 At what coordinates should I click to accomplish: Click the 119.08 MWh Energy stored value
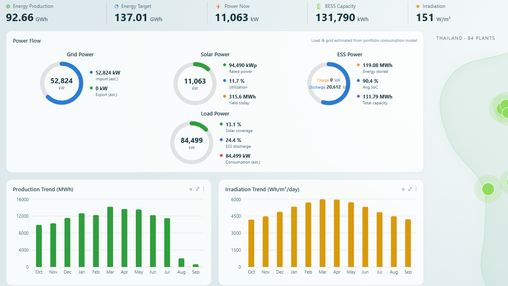378,65
